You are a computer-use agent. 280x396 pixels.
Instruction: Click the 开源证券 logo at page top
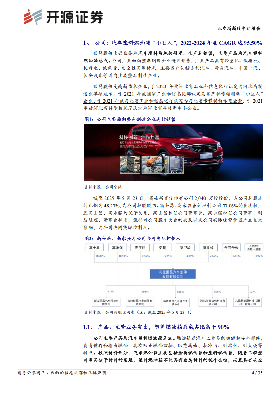63,17
